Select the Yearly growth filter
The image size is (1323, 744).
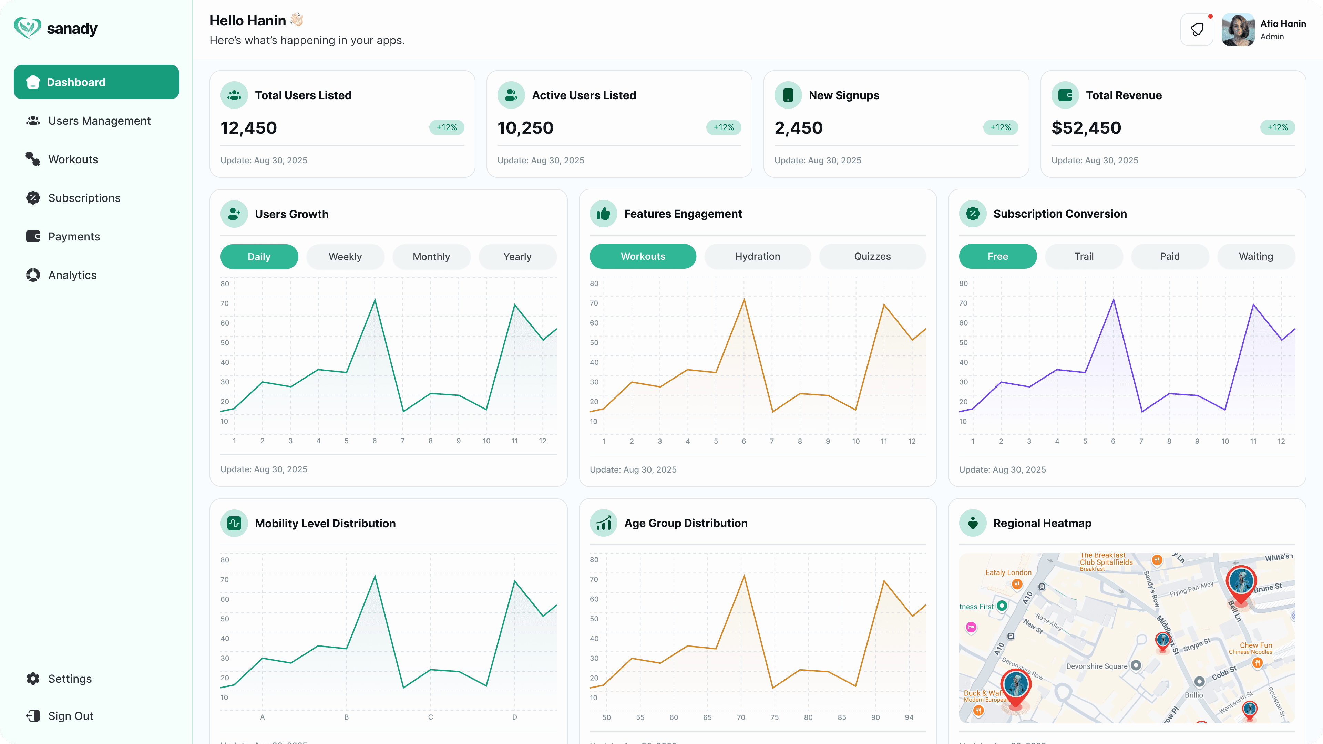[x=517, y=257]
